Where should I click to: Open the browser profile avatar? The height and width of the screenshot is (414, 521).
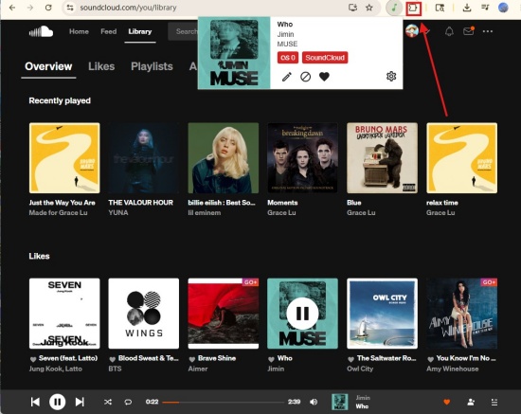coord(503,8)
